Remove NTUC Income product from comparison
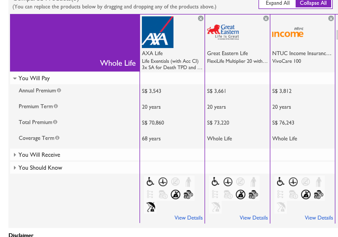Image resolution: width=338 pixels, height=237 pixels. click(331, 18)
